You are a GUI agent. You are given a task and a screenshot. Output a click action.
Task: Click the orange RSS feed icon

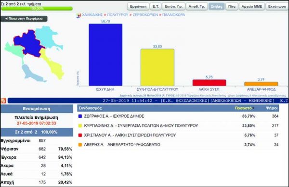3,100
